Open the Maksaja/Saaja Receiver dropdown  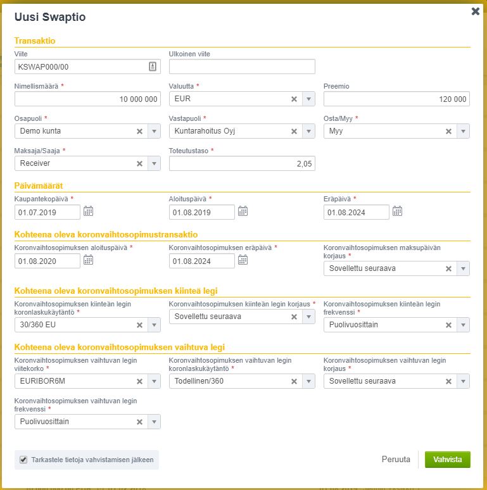pos(153,163)
